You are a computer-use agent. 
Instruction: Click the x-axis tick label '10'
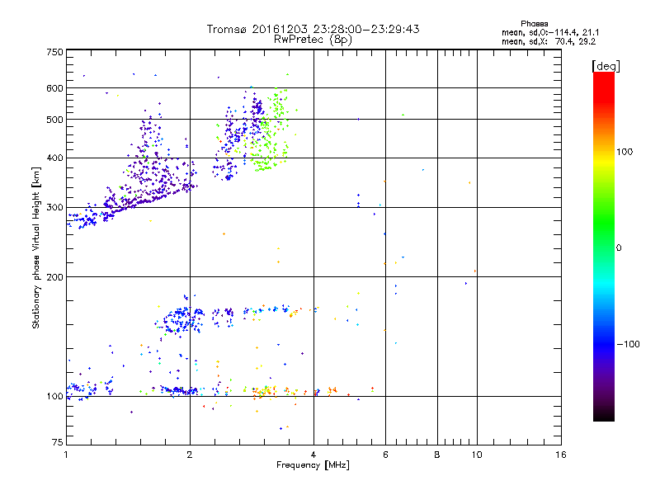click(x=477, y=455)
